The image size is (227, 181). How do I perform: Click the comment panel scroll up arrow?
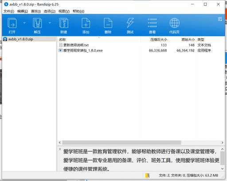coord(223,149)
